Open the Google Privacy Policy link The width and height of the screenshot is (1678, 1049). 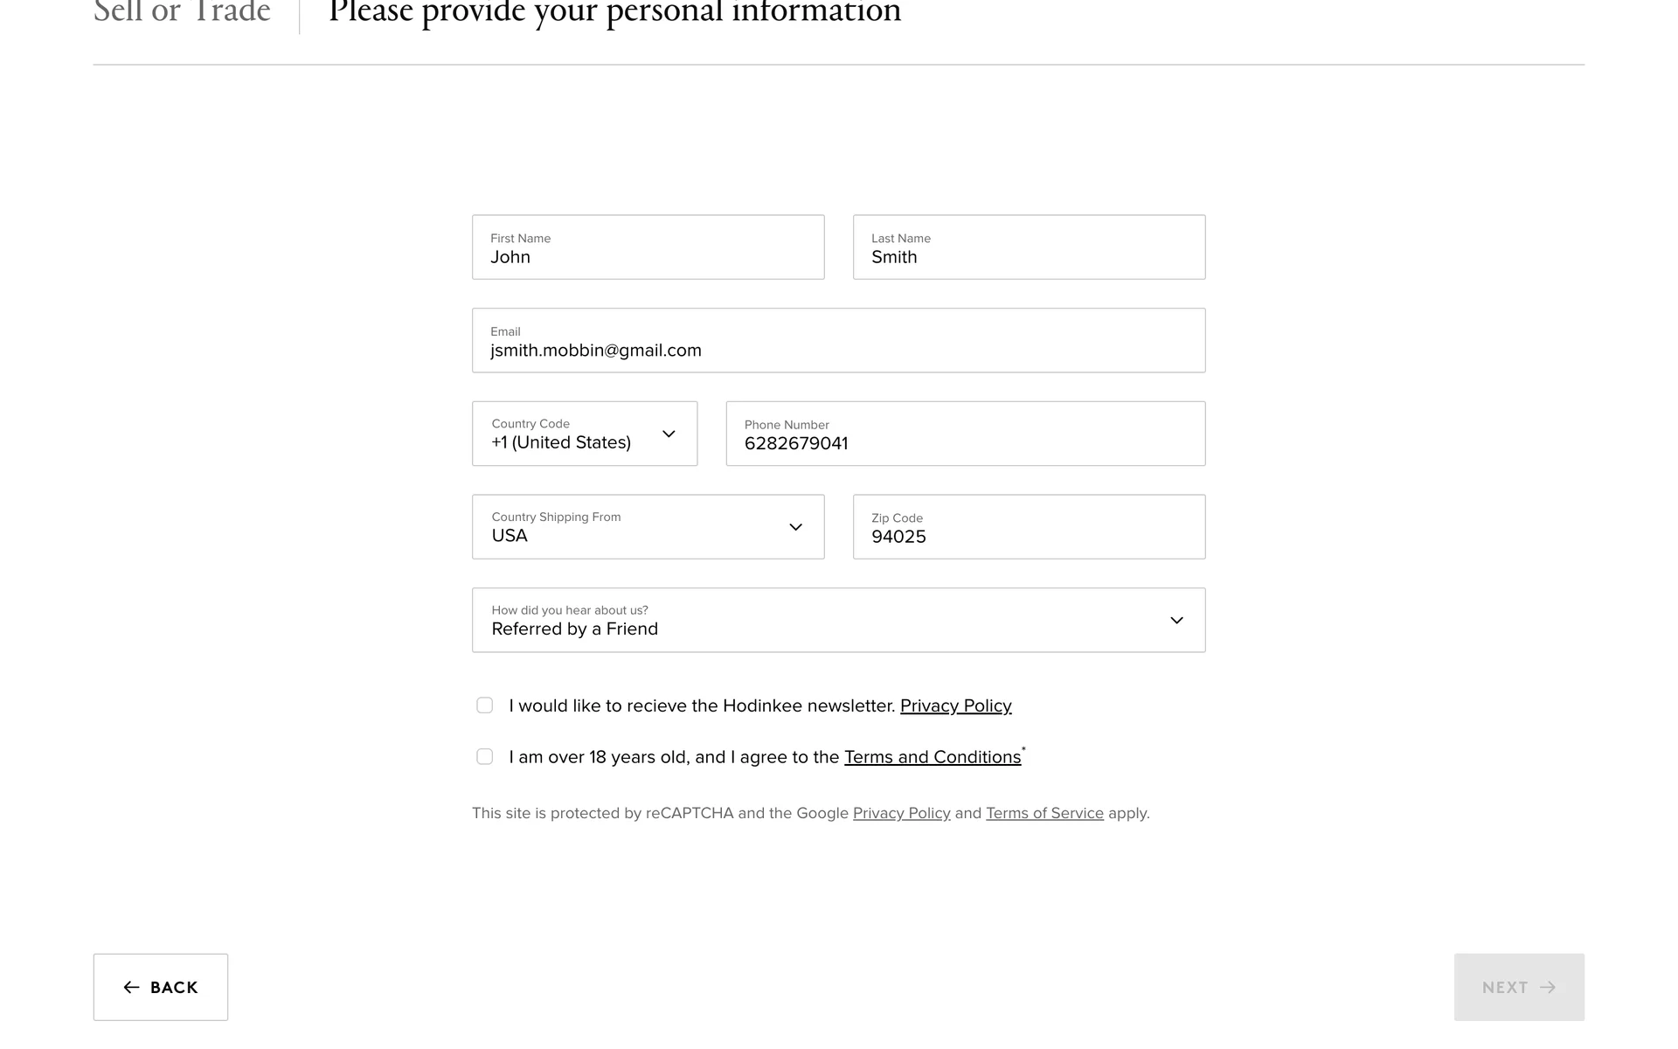coord(901,813)
